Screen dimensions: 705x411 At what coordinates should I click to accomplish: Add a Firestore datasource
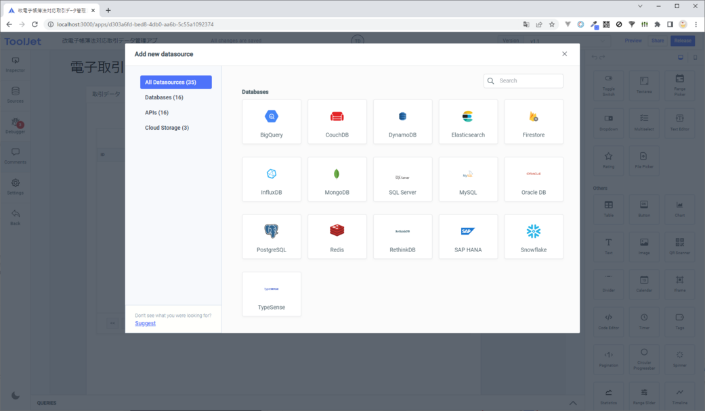pyautogui.click(x=534, y=122)
